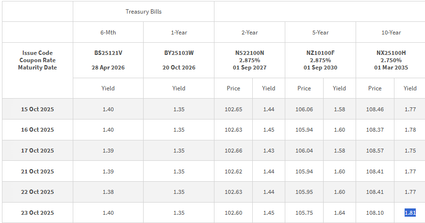This screenshot has height=223, width=425.
Task: Select the 105.75 price cell
Action: (304, 213)
